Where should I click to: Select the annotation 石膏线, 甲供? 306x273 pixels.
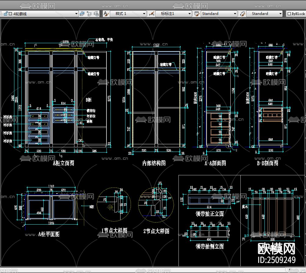tap(104, 40)
